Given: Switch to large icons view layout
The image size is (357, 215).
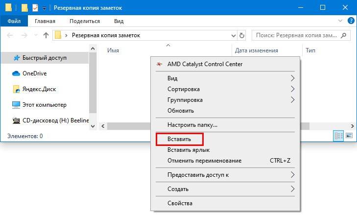Looking at the screenshot, I should pyautogui.click(x=349, y=136).
